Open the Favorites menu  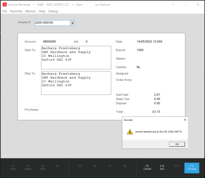pyautogui.click(x=16, y=11)
